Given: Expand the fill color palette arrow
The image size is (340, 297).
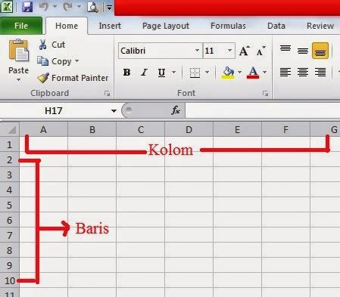Looking at the screenshot, I should coord(239,73).
